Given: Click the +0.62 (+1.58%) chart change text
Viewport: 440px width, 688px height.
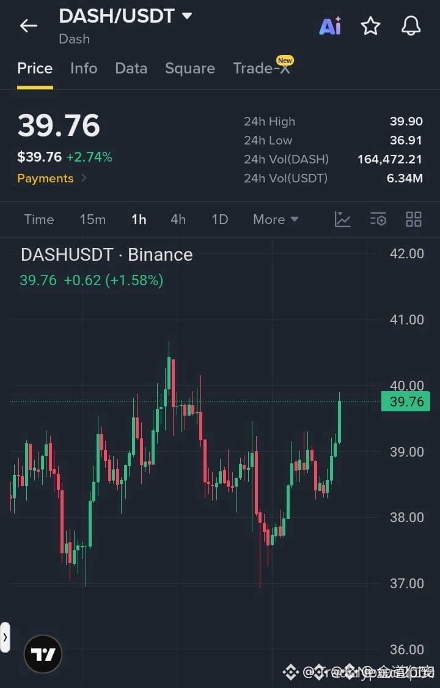Looking at the screenshot, I should 114,280.
